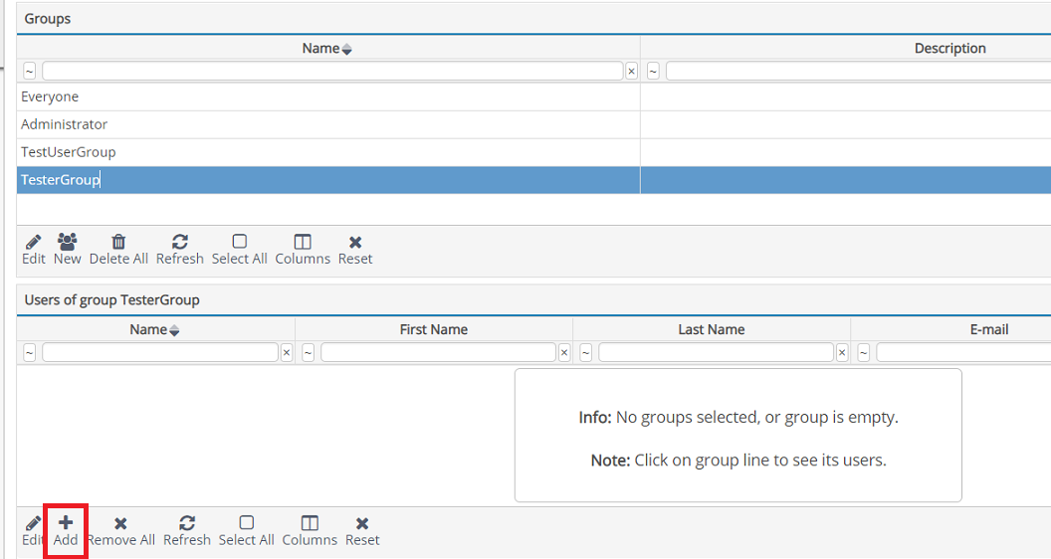The width and height of the screenshot is (1051, 559).
Task: Refresh the Groups list
Action: 180,242
